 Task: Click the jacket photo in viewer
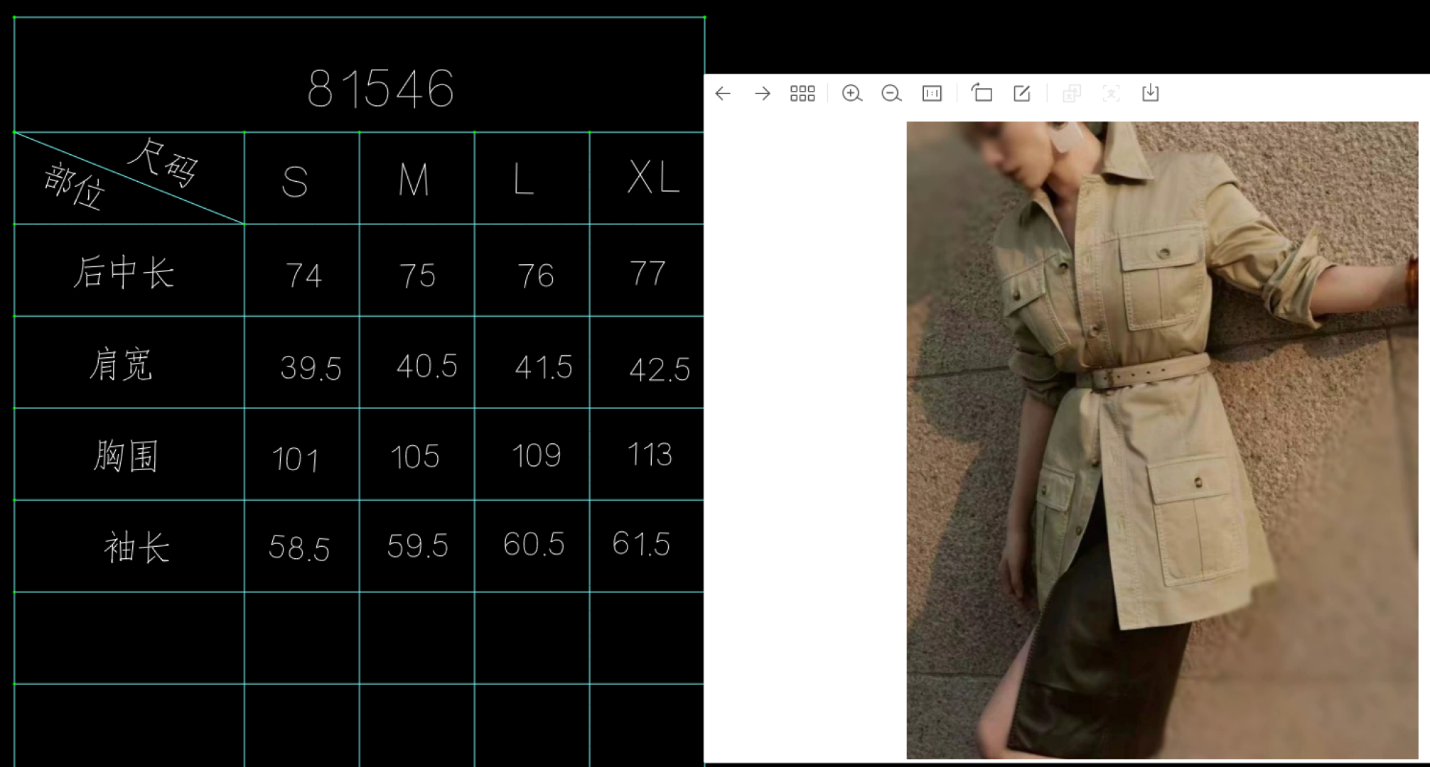[1162, 440]
